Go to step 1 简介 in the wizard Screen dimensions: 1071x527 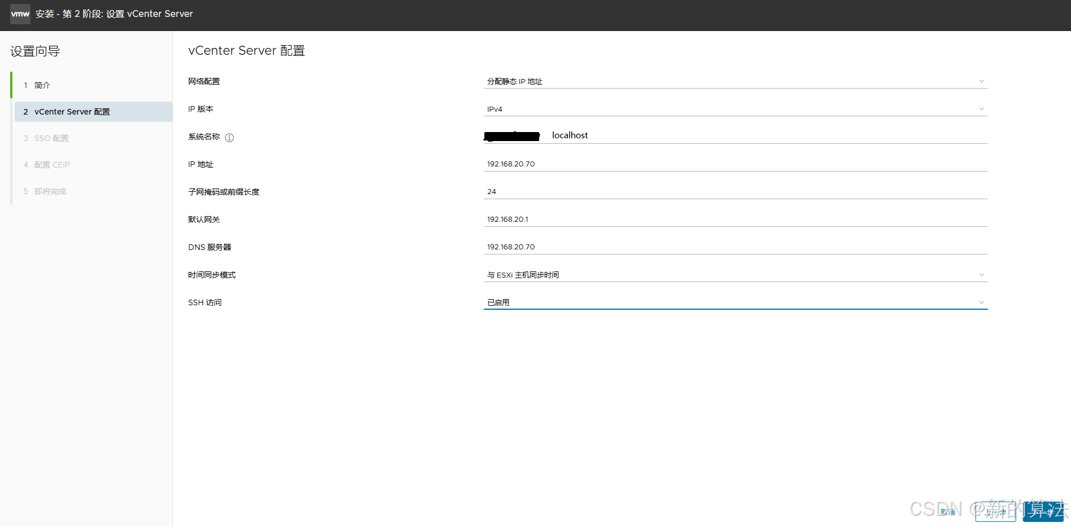93,85
